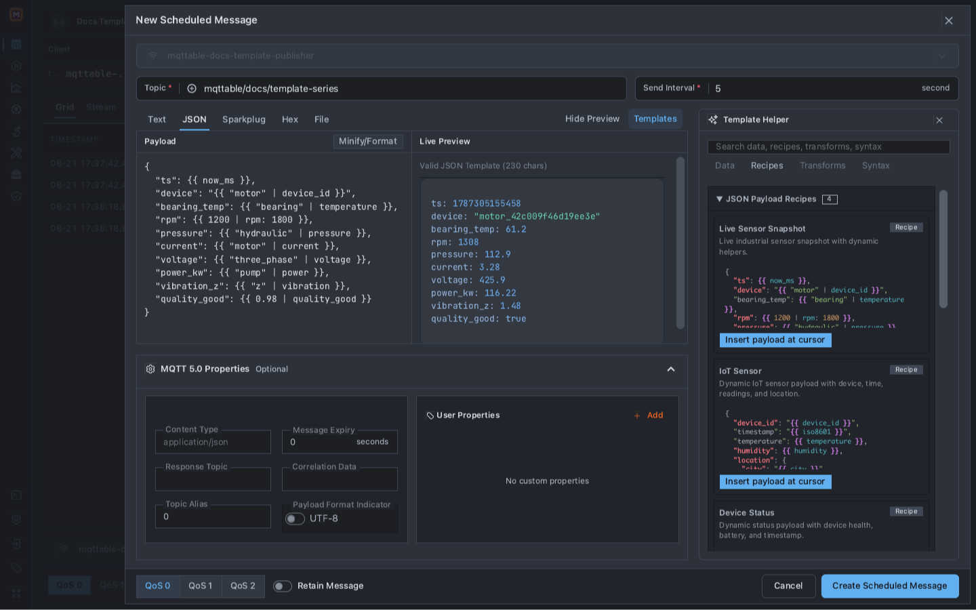This screenshot has width=976, height=610.
Task: Click inside the JSON payload editor
Action: tap(274, 247)
